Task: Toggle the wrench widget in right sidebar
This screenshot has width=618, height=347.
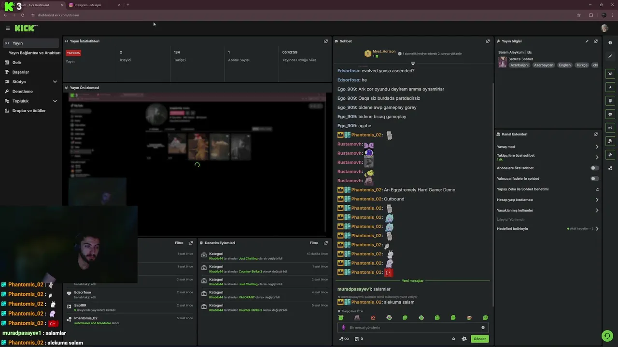Action: click(610, 155)
